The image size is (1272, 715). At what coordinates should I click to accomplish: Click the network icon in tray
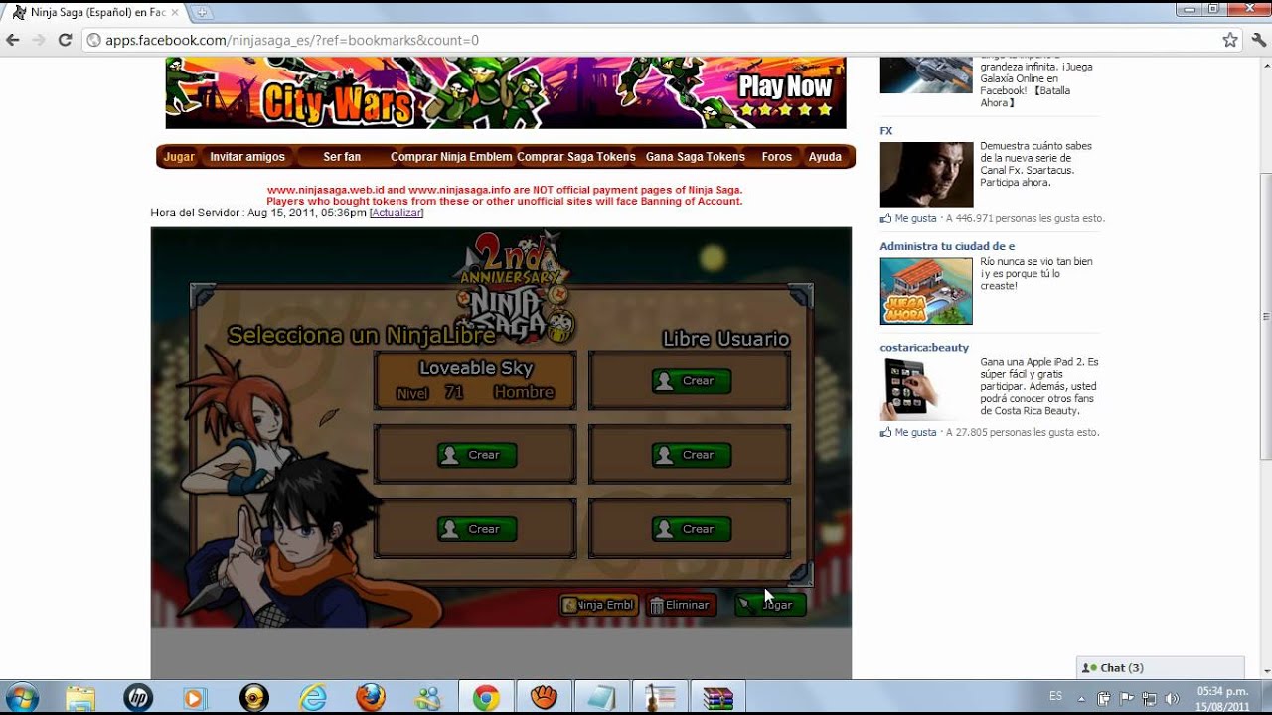pos(1149,698)
